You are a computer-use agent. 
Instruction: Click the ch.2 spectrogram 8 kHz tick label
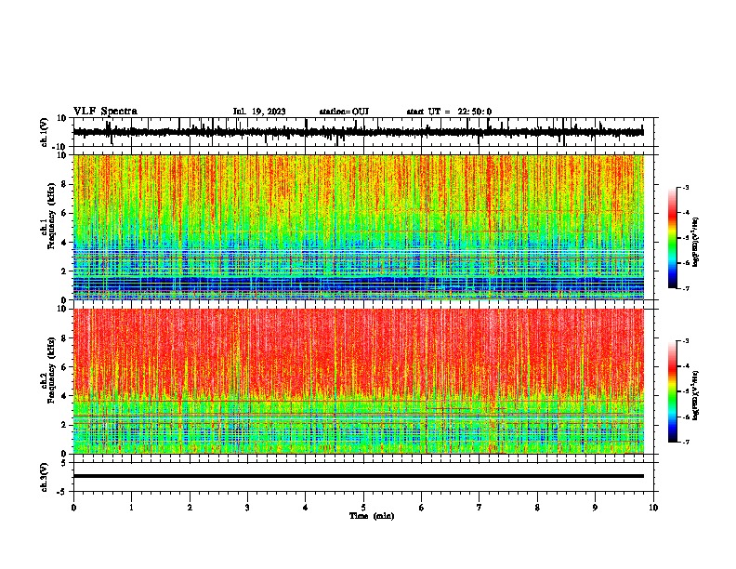click(65, 338)
